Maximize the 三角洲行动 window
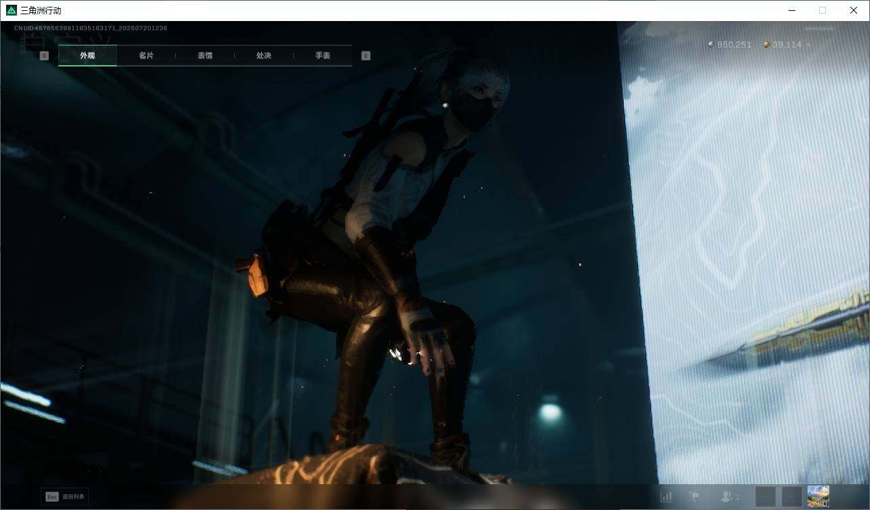Screen dimensions: 870x510 (822, 10)
